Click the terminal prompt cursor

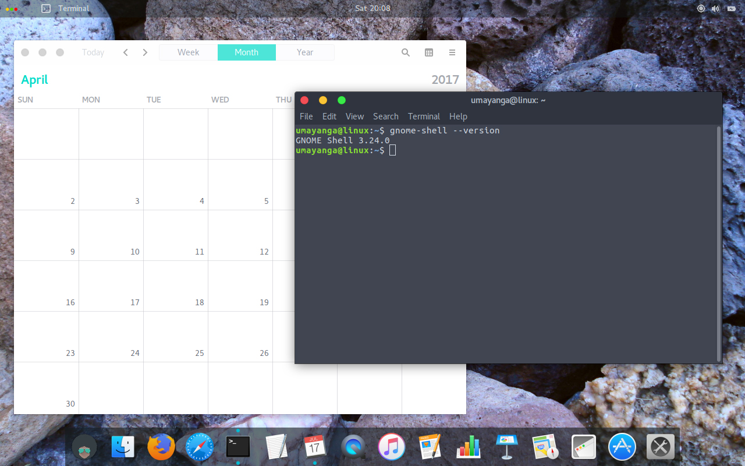[x=393, y=150]
